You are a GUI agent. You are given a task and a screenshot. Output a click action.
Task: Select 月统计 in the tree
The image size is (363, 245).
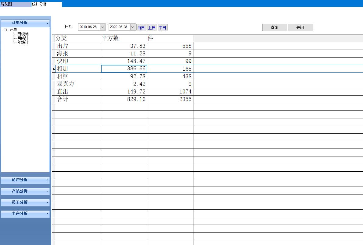pyautogui.click(x=23, y=38)
